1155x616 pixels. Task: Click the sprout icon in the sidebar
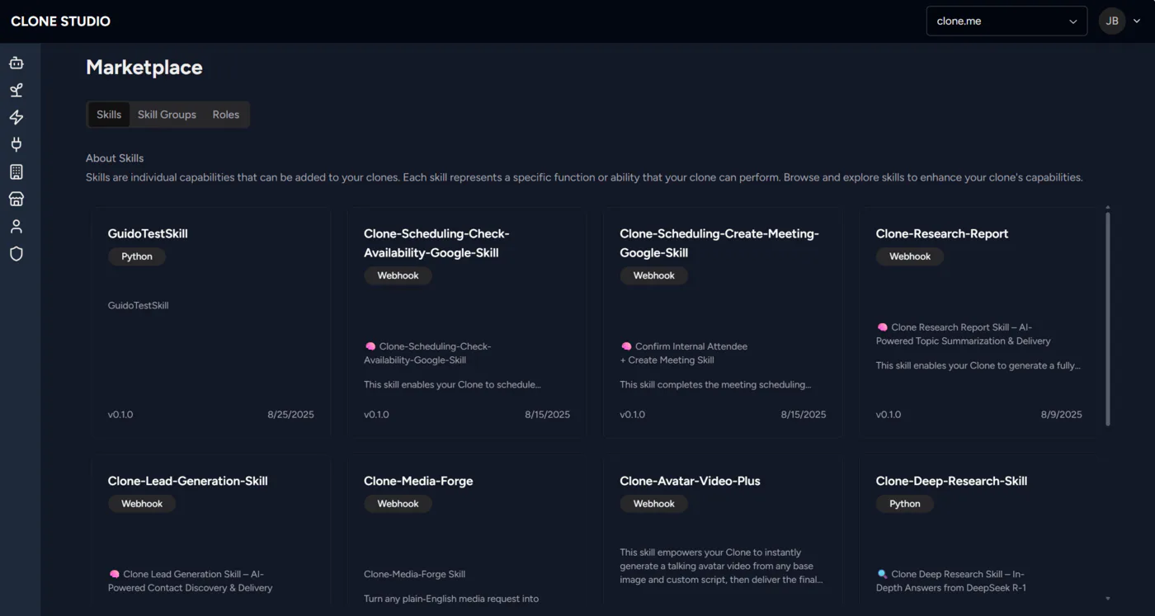16,90
